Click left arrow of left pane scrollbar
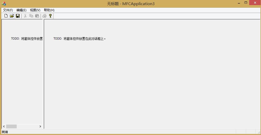Viewport: 261px width, 135px height. [x=4, y=126]
